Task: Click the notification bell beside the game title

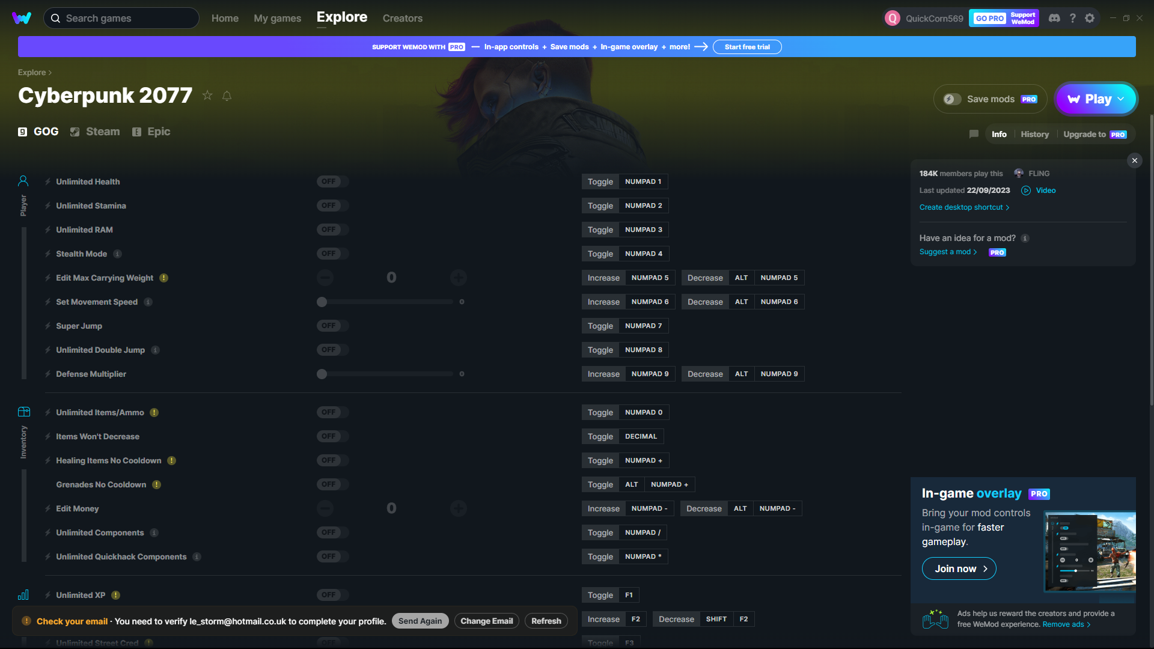Action: [227, 96]
